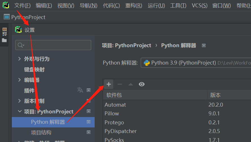The width and height of the screenshot is (251, 142).
Task: Open the 代码(C) menu
Action: (111, 6)
